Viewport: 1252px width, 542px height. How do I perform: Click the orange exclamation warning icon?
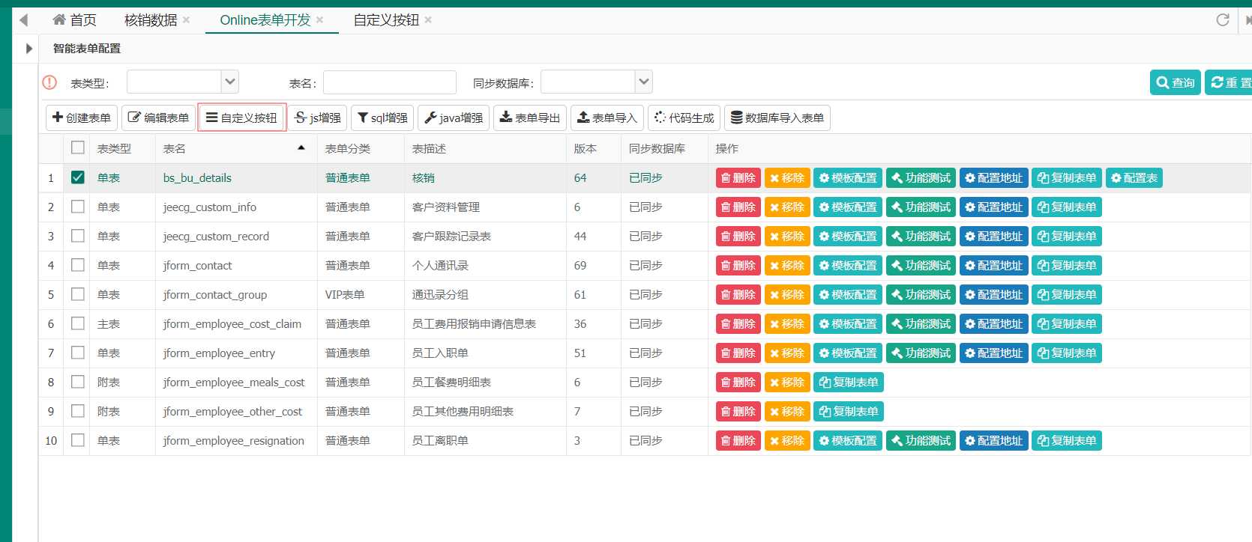pyautogui.click(x=49, y=82)
